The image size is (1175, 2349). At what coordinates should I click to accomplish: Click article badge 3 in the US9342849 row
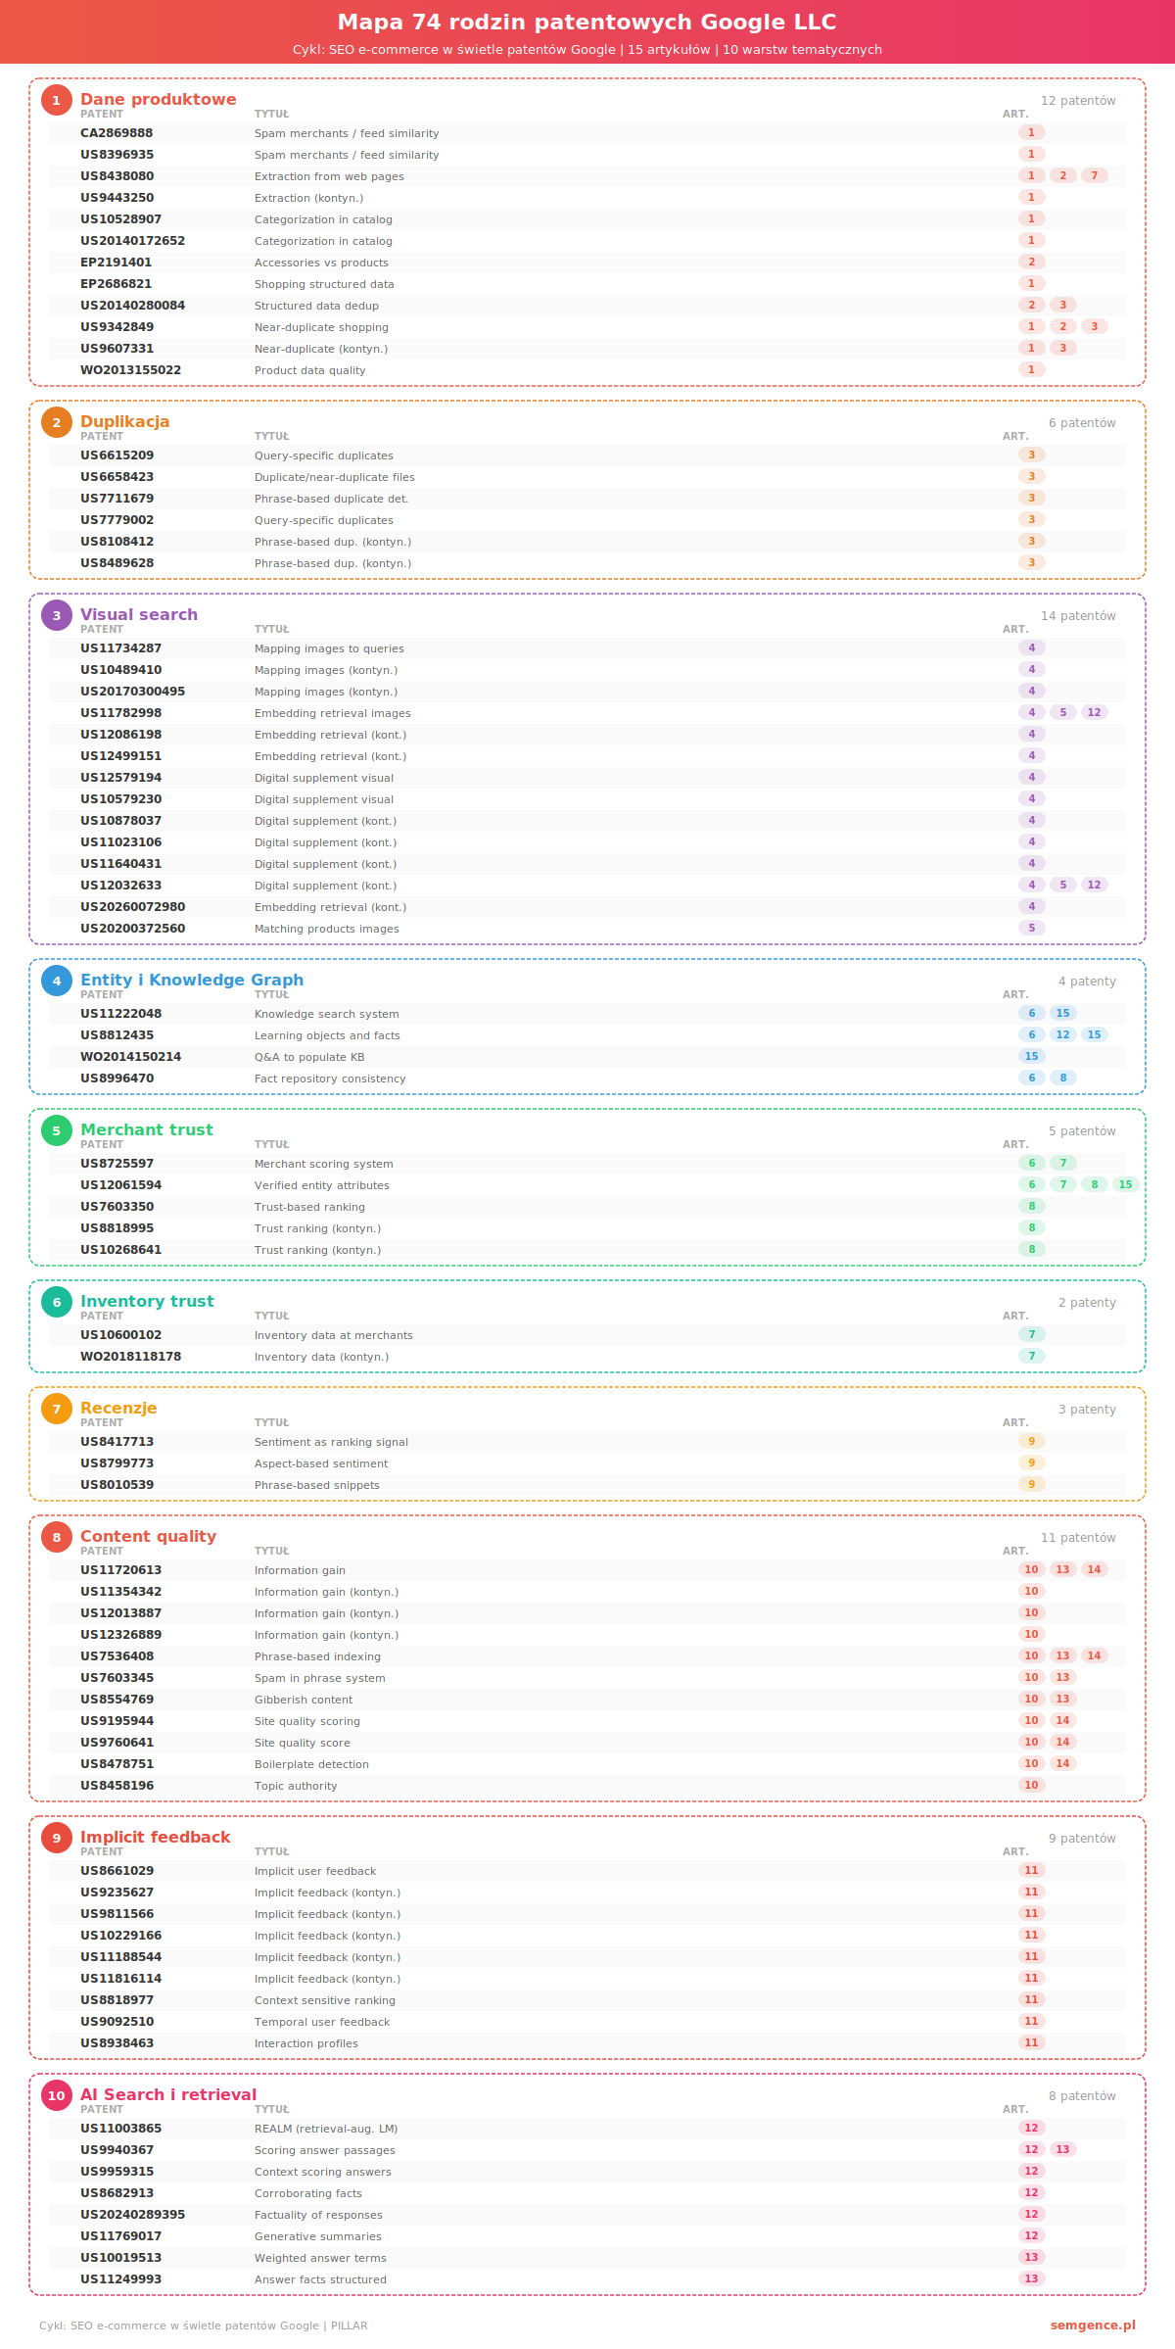(1095, 326)
